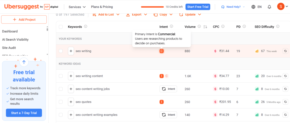Viewport: 290px width, 123px height.
Task: Refresh SEO difficulty for 'seo writing content' row
Action: coord(285,76)
